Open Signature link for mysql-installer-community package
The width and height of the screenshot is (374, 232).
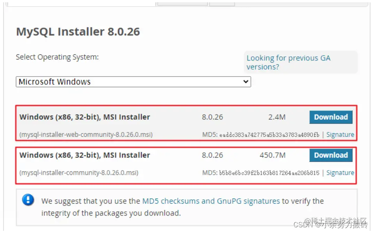340,173
